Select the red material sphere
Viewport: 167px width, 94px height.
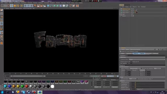tap(27, 86)
